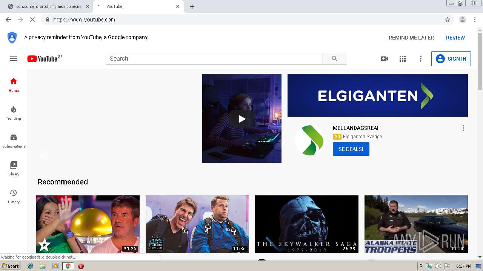Open the Elgiganten banner image
Viewport: 483px width, 271px height.
378,95
